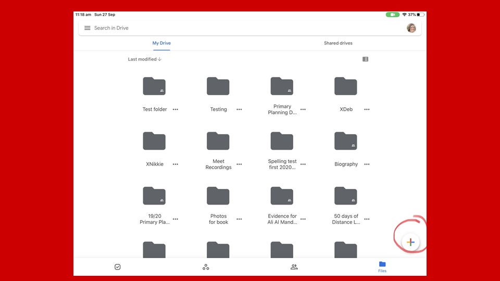This screenshot has height=281, width=500.
Task: Show options for 50 days of Distance folder
Action: [367, 219]
